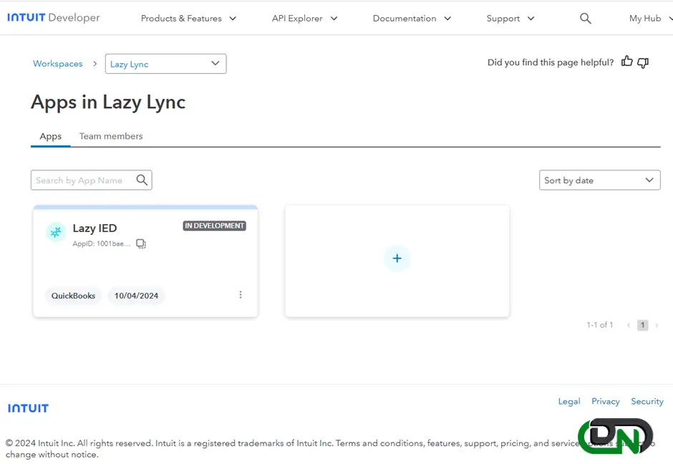Open the three-dot menu on Lazy IED card

coord(241,294)
